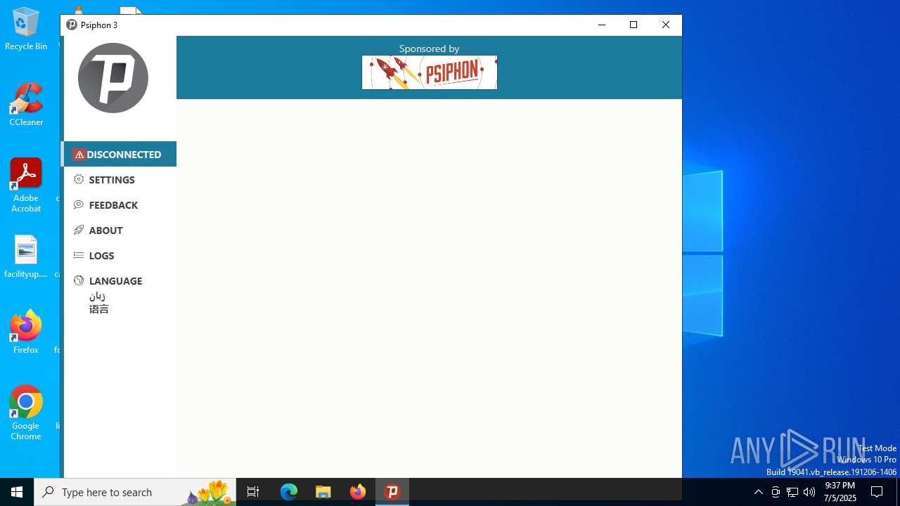The image size is (900, 506).
Task: Open Task View in taskbar
Action: coord(253,492)
